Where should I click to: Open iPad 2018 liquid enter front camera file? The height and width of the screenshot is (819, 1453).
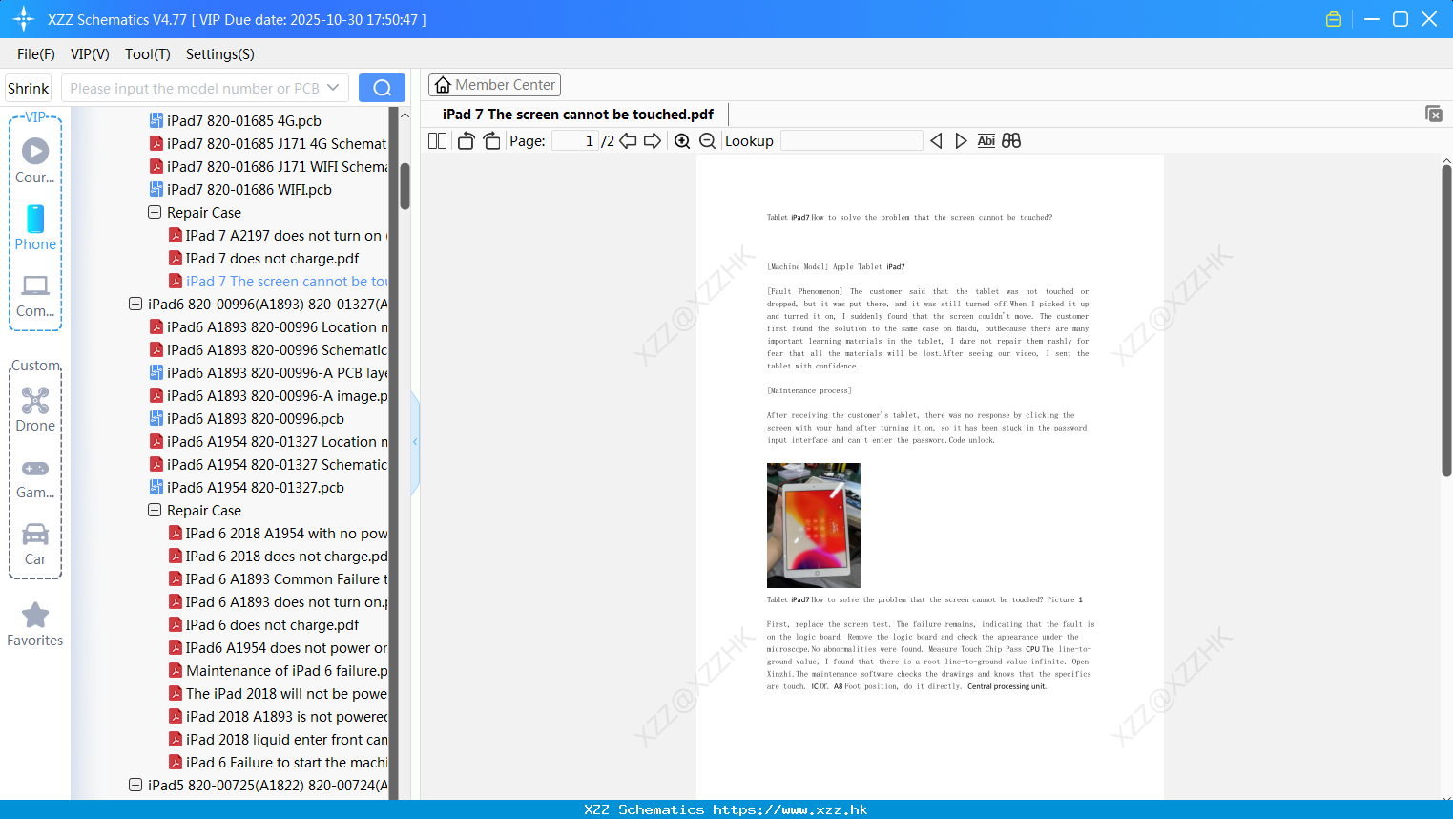278,739
